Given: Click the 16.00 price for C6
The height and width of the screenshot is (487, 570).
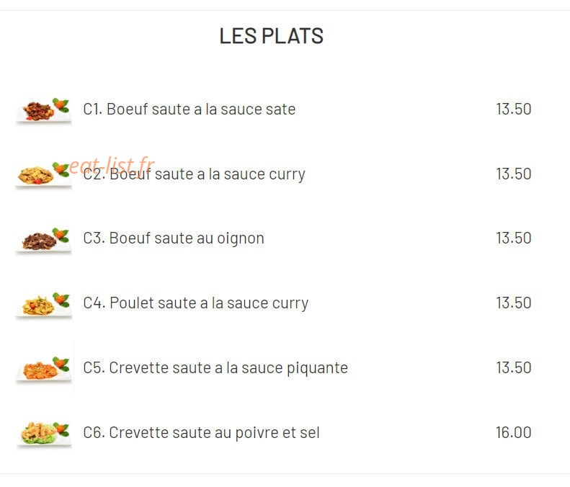Looking at the screenshot, I should (514, 432).
